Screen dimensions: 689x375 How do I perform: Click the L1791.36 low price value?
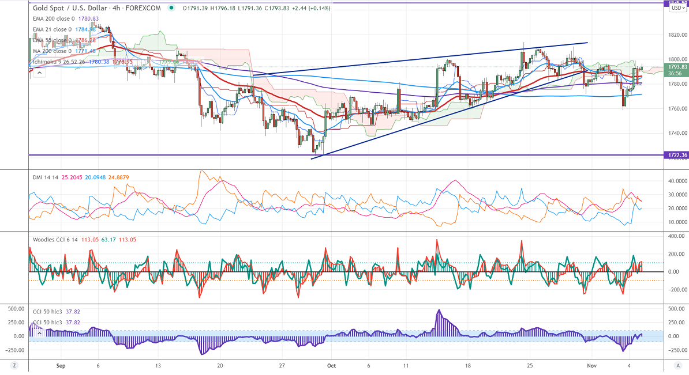tap(250, 8)
